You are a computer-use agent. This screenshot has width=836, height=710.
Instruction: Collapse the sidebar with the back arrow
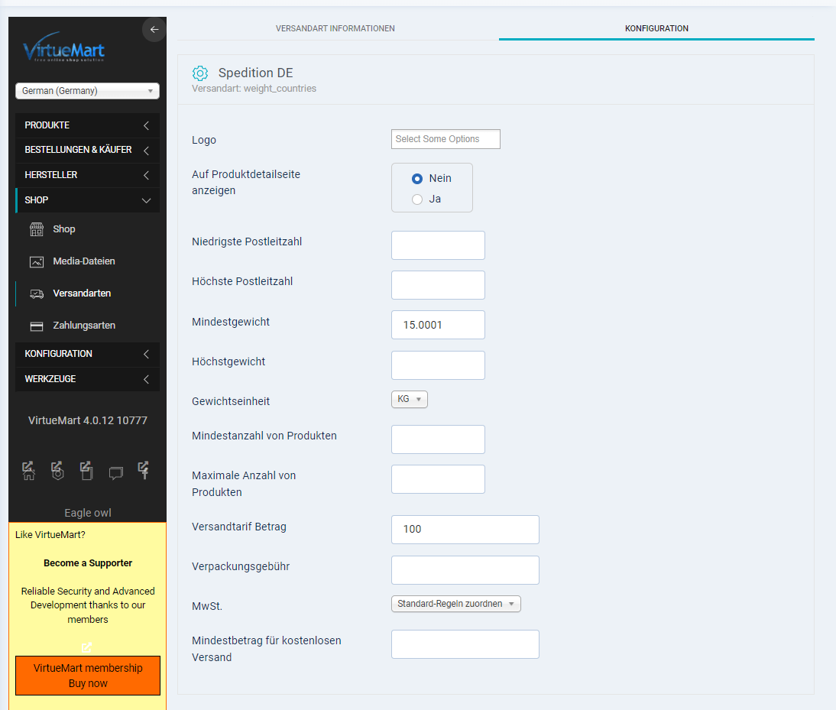(154, 30)
